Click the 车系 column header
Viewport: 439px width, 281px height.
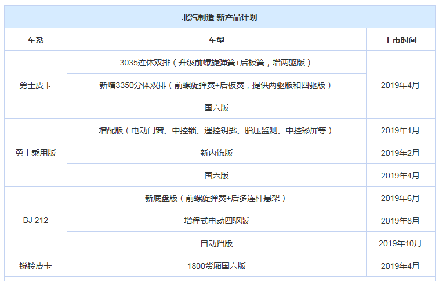tap(35, 40)
